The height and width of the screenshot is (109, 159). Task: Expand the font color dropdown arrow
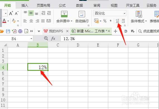8,21
